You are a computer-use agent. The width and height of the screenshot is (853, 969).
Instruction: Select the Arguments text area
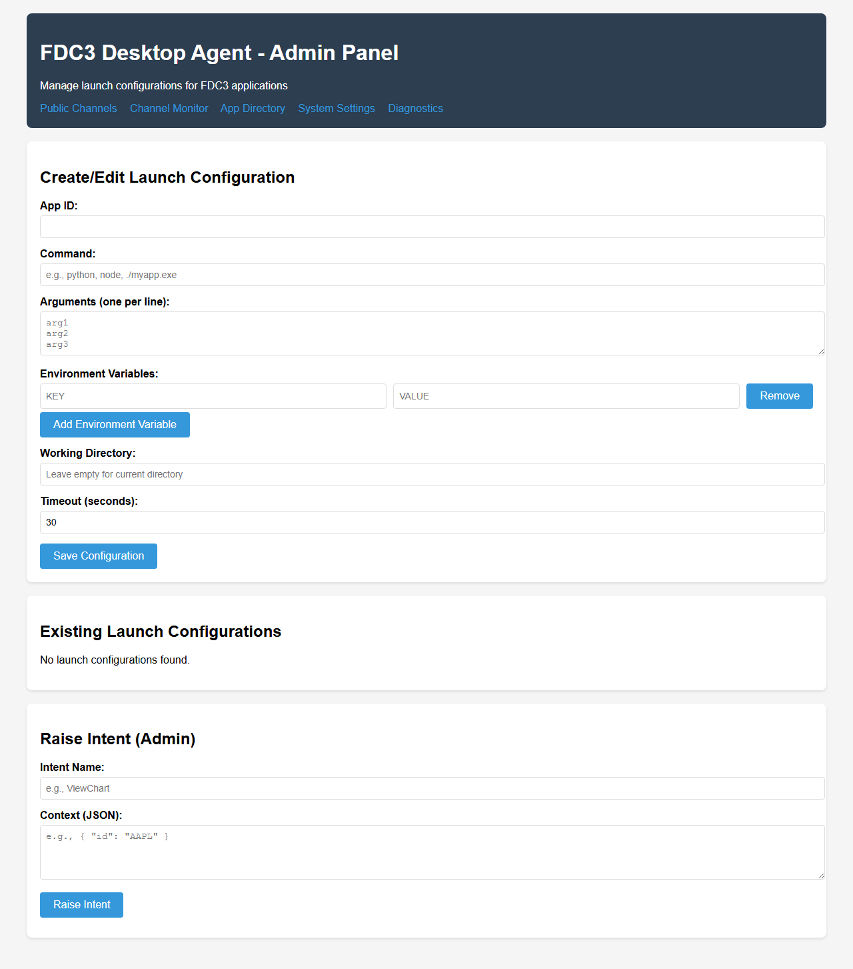coord(432,333)
